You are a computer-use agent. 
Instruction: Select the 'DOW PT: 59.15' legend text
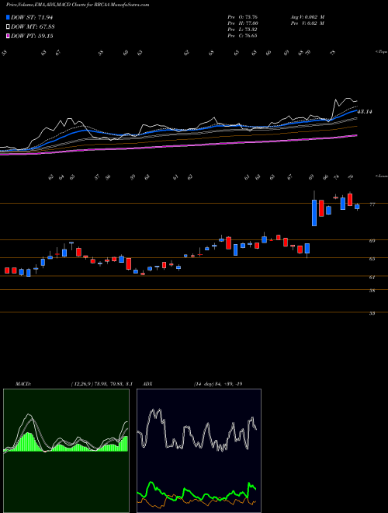(x=32, y=36)
